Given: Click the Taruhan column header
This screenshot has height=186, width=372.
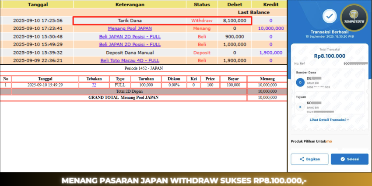Looking at the screenshot, I should point(146,79).
